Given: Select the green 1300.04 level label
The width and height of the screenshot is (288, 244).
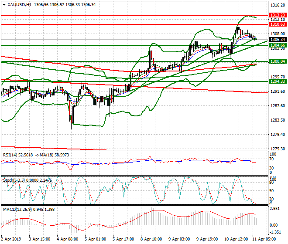Looking at the screenshot, I should 278,61.
